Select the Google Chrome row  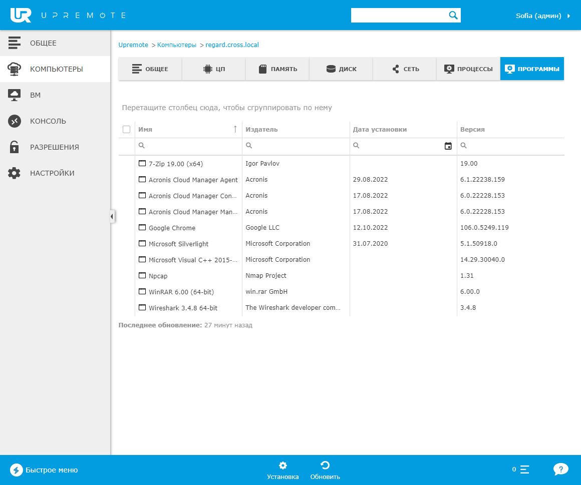pyautogui.click(x=341, y=228)
